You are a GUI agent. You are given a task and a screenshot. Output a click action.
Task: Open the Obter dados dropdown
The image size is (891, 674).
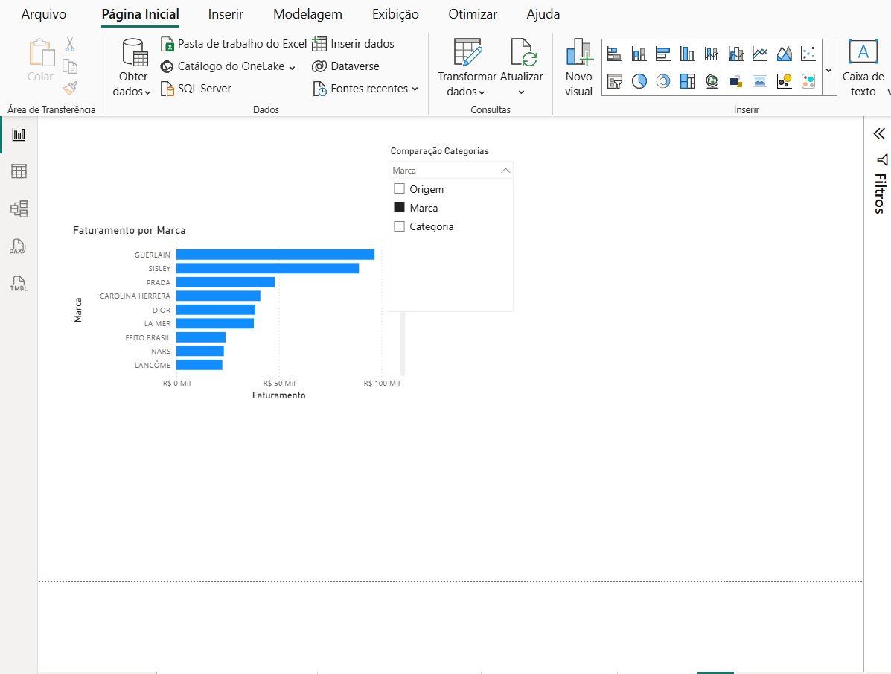click(x=132, y=83)
